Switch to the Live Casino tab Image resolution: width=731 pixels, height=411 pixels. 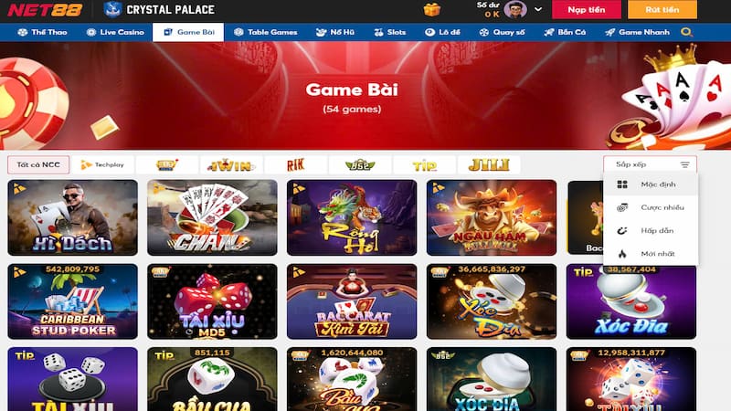click(115, 32)
